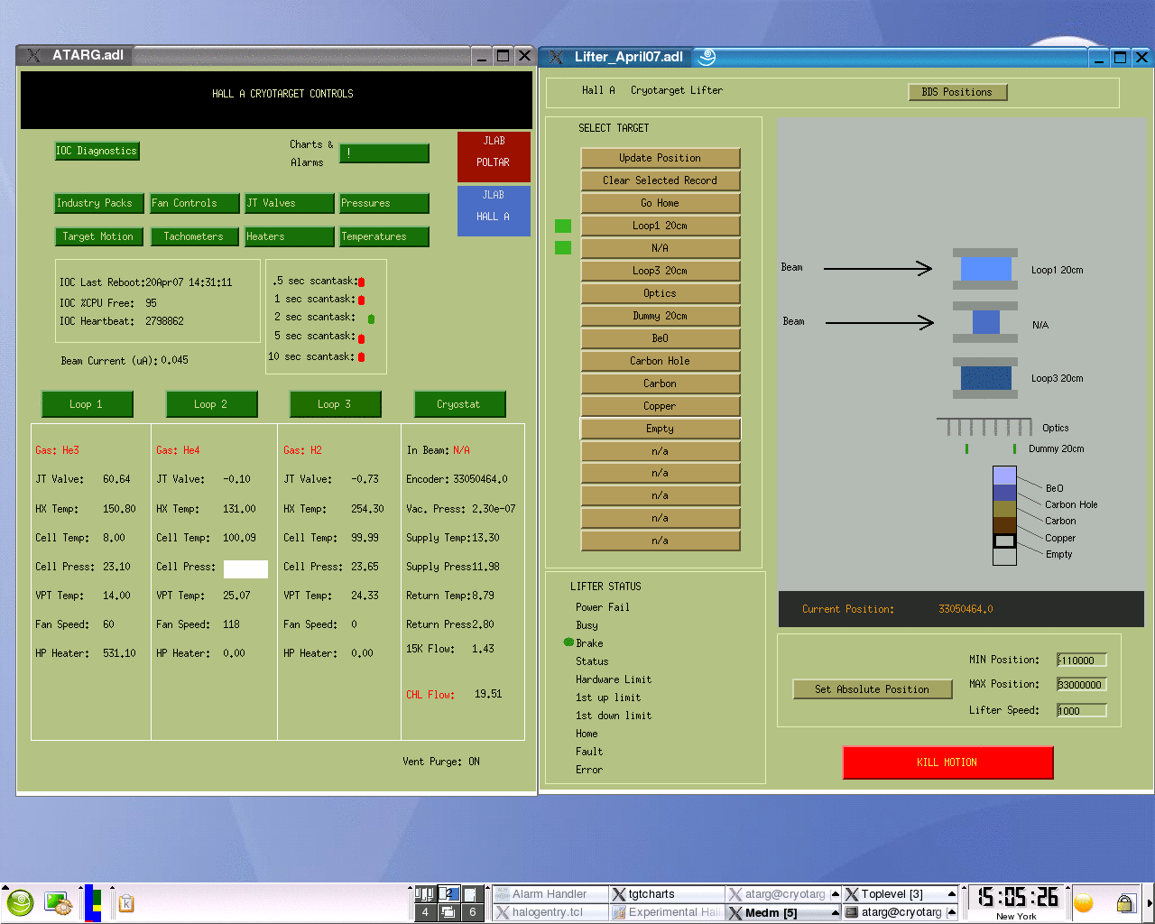Viewport: 1155px width, 924px height.
Task: Click the blank Loop 2 Cell Press field
Action: (245, 568)
